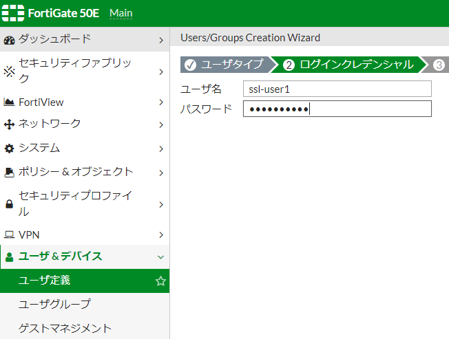Expand the システム chevron
This screenshot has height=339, width=449.
click(x=161, y=149)
